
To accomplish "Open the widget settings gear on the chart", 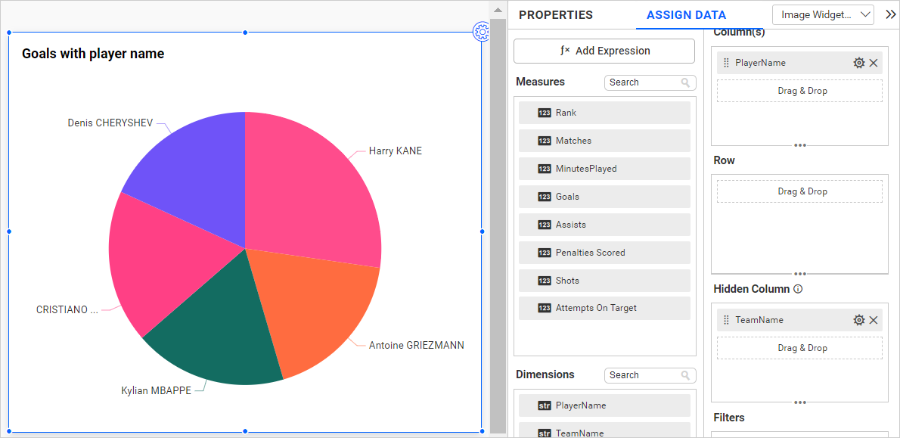I will pos(481,31).
